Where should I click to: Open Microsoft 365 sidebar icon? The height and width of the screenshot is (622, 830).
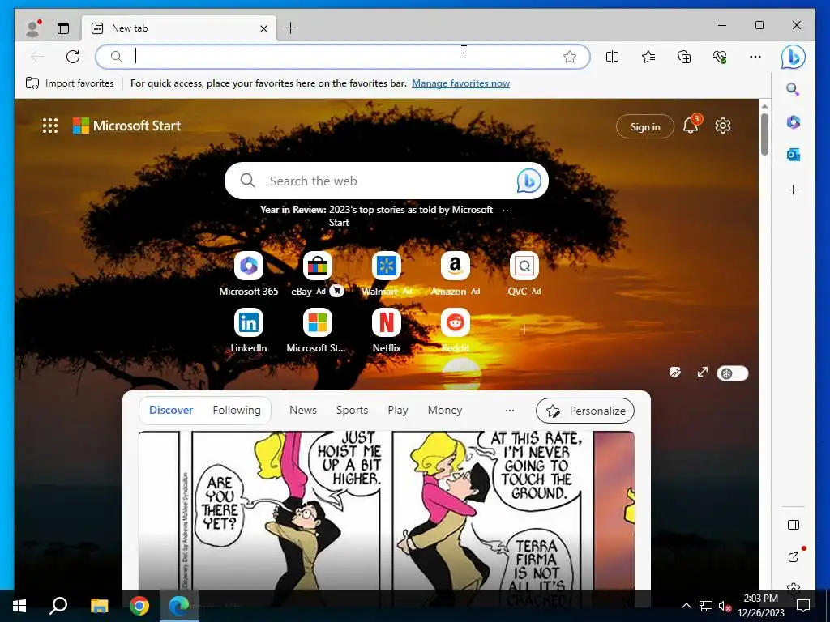pyautogui.click(x=793, y=122)
